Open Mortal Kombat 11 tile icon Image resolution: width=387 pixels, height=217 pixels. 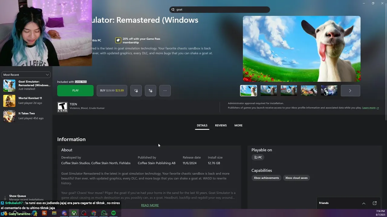[9, 101]
